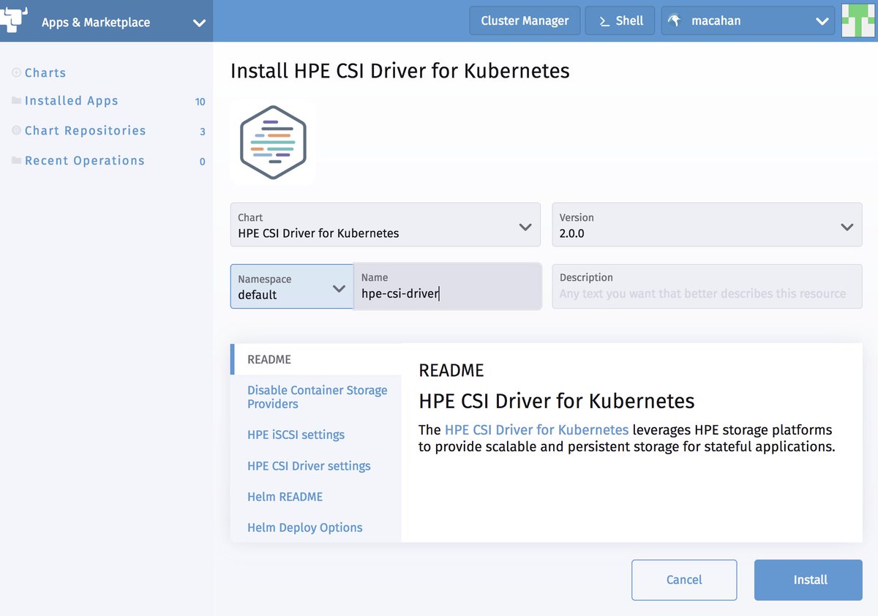878x616 pixels.
Task: Open the Chart selection dropdown
Action: (x=386, y=225)
